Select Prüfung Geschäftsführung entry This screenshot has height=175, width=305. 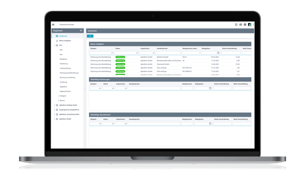coord(69,73)
